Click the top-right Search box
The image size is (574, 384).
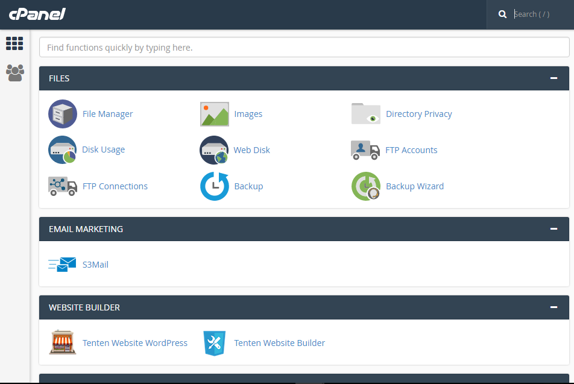540,14
